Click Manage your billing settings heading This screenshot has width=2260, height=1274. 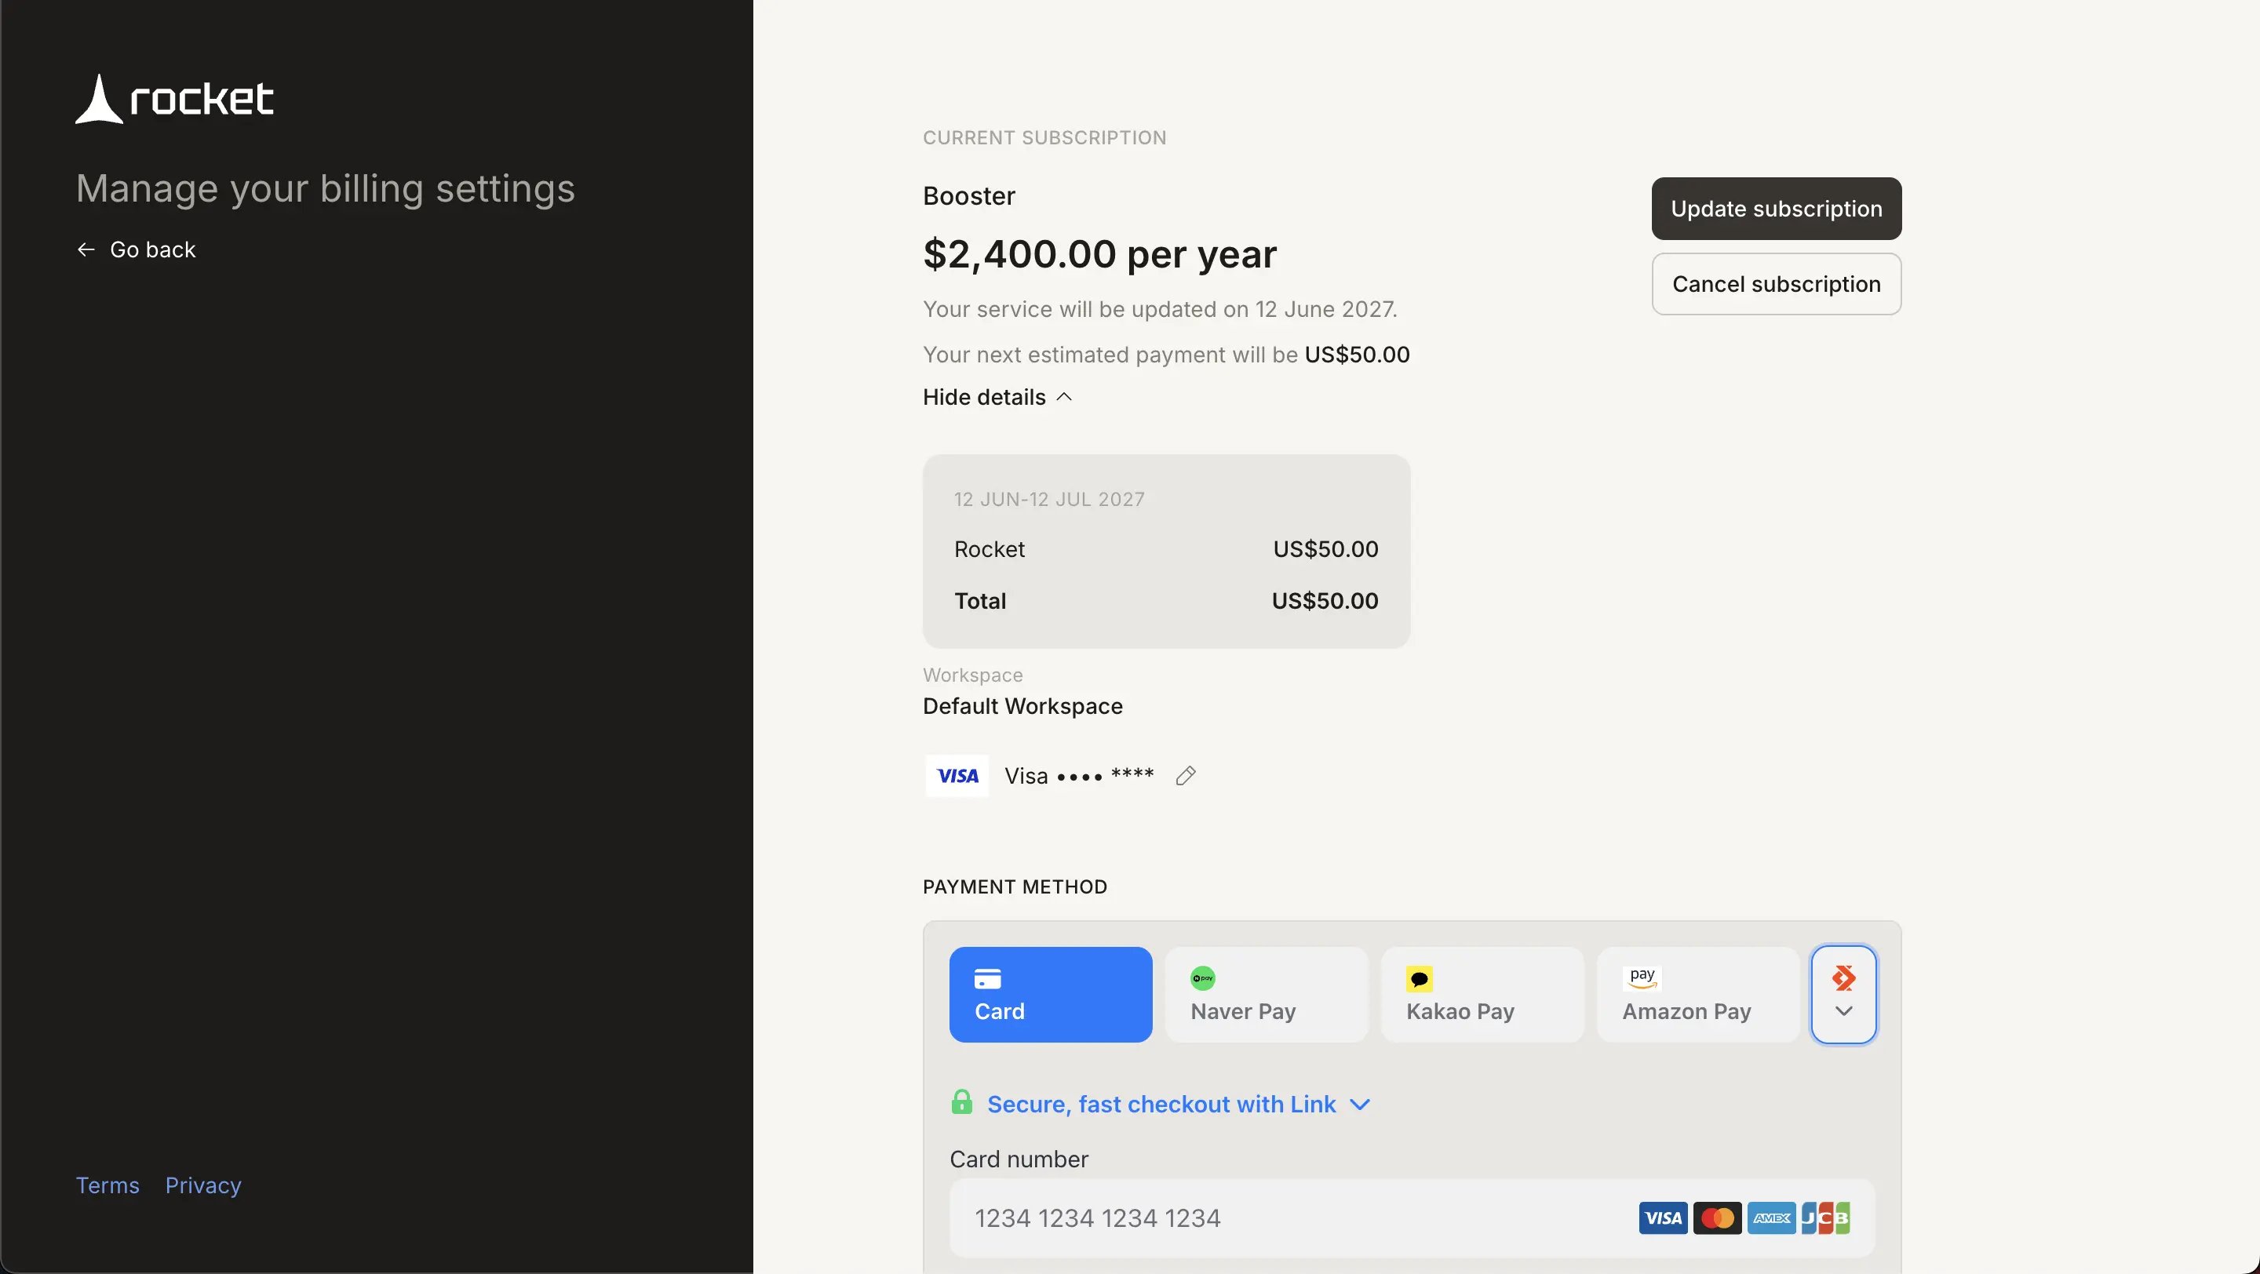coord(326,188)
